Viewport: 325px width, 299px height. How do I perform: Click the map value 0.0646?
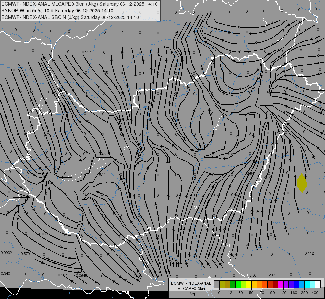[81, 276]
